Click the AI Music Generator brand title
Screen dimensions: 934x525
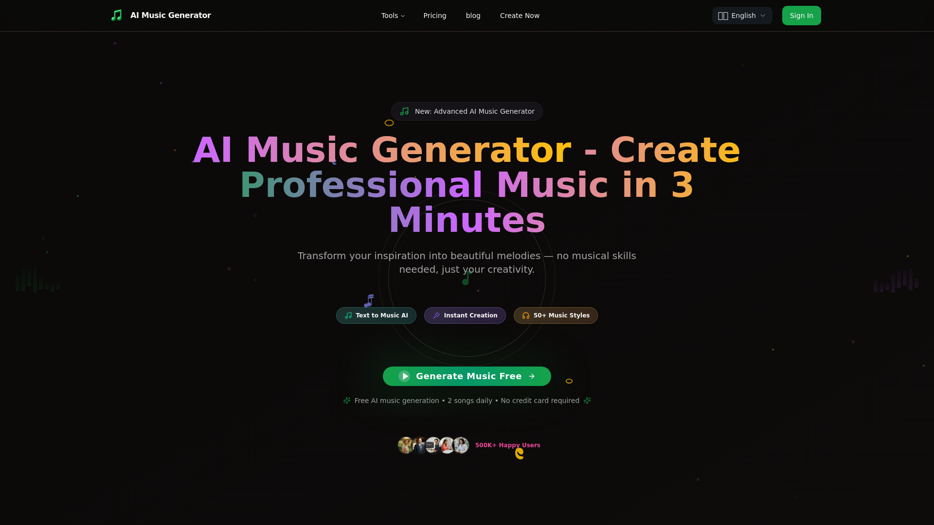(x=170, y=16)
